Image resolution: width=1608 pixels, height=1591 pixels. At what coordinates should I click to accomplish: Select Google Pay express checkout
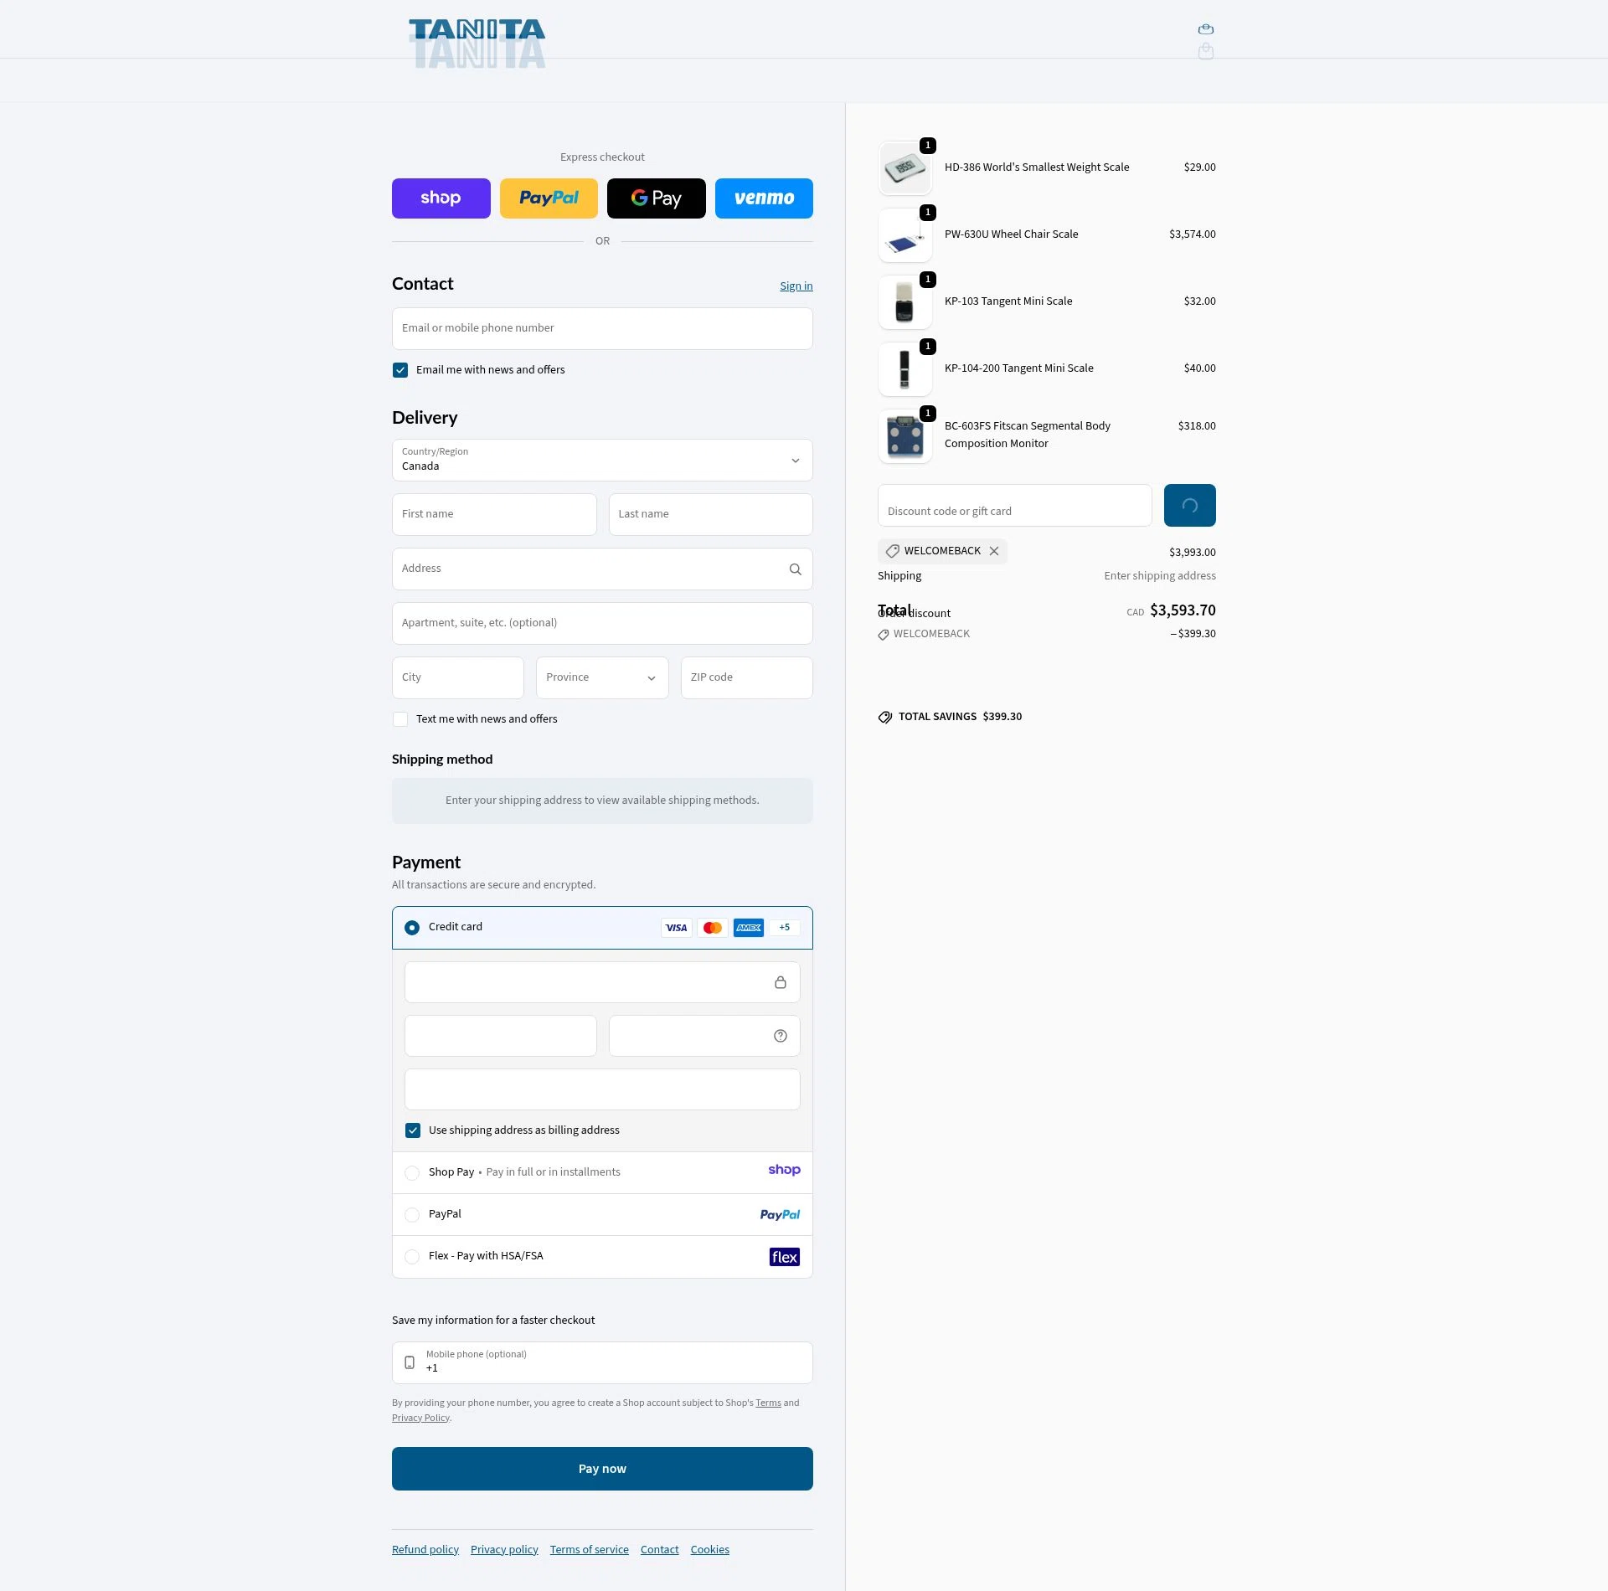point(656,198)
